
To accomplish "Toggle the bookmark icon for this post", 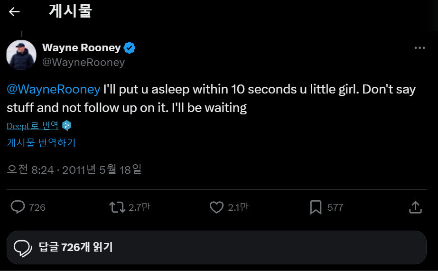I will pyautogui.click(x=316, y=207).
